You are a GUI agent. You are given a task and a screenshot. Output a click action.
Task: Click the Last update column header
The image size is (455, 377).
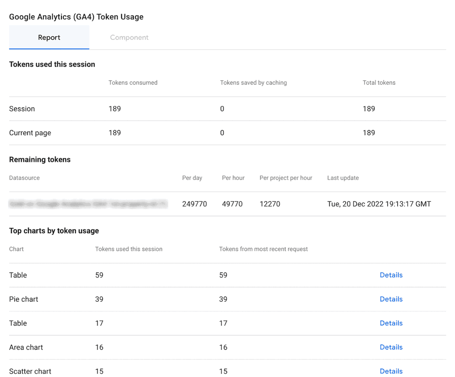(x=343, y=178)
